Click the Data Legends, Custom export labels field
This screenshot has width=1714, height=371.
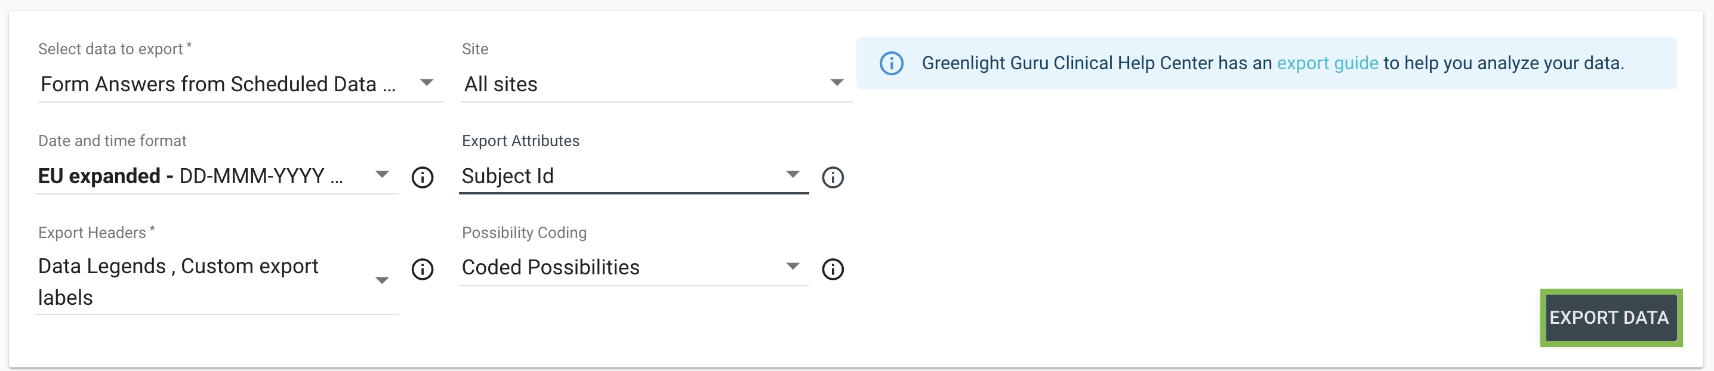coord(186,280)
